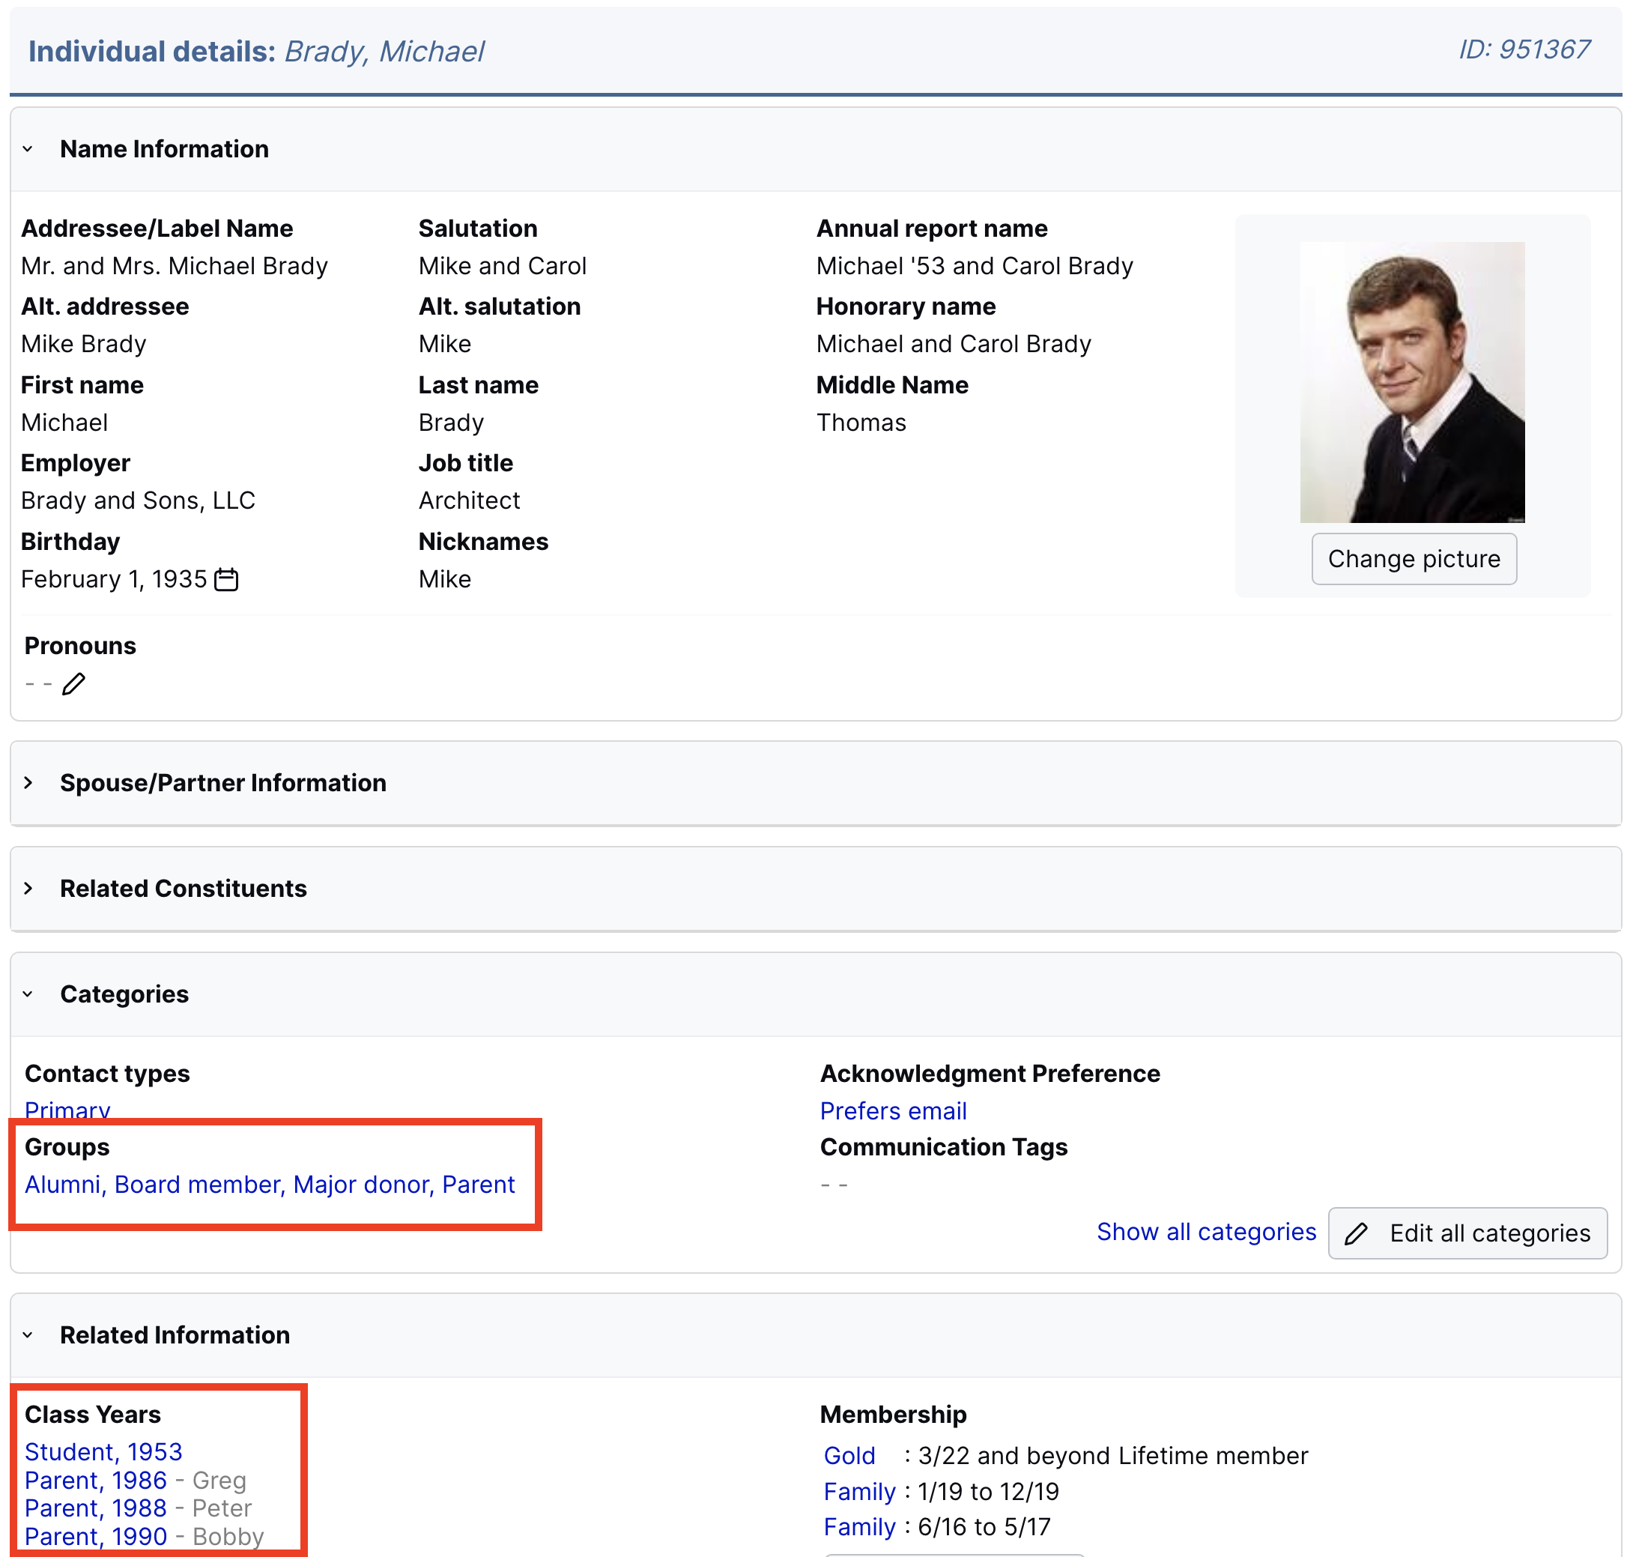
Task: Click Michael Brady's profile photo
Action: (1411, 382)
